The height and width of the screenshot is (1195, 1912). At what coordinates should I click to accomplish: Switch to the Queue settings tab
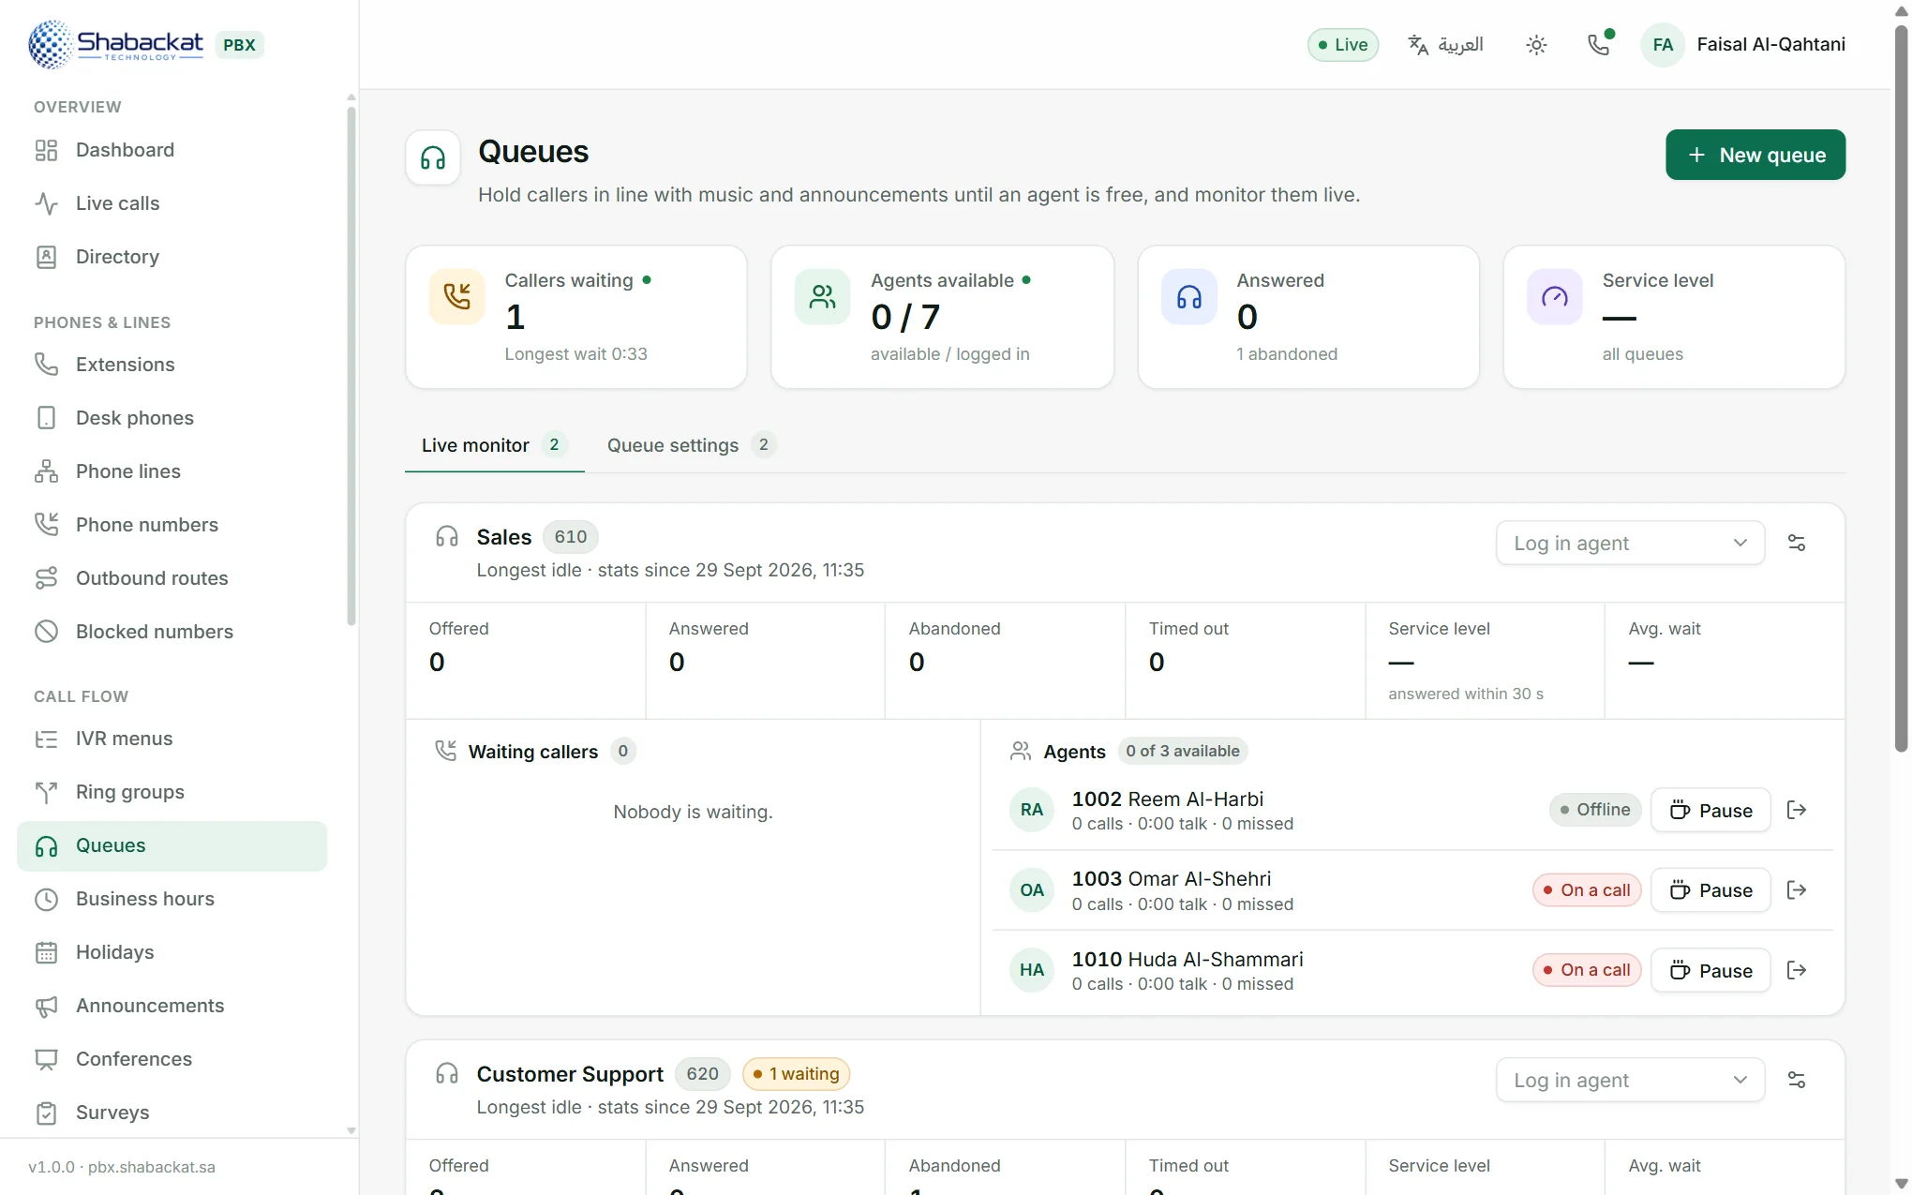click(x=692, y=445)
